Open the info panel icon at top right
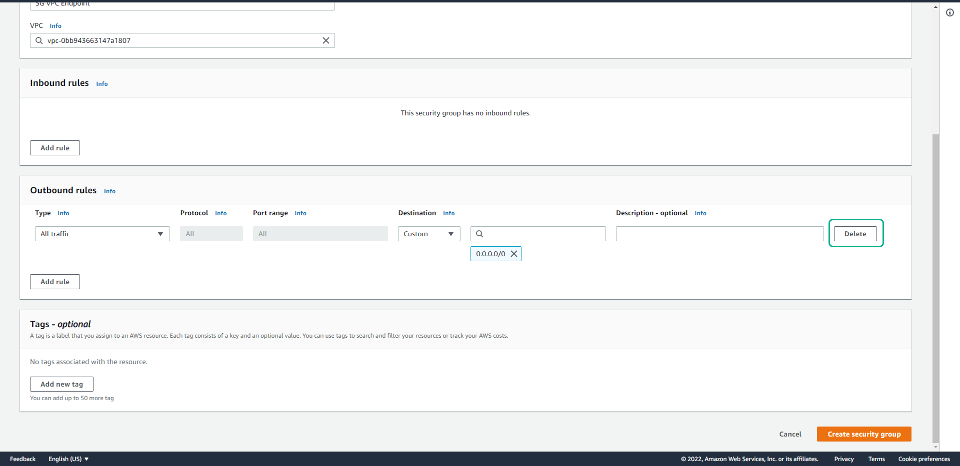The image size is (960, 466). 949,12
